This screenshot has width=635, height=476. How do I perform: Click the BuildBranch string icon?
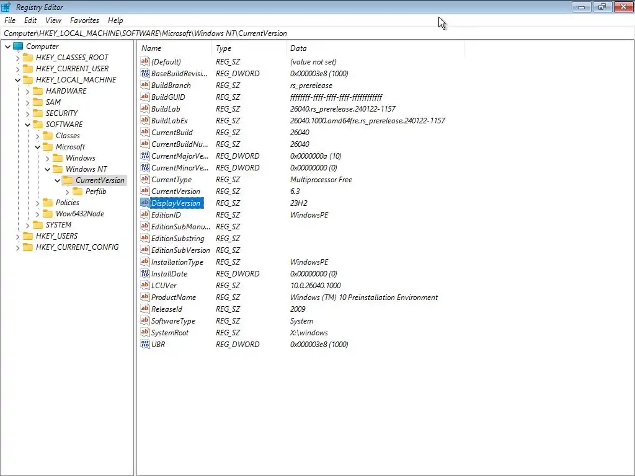point(145,85)
